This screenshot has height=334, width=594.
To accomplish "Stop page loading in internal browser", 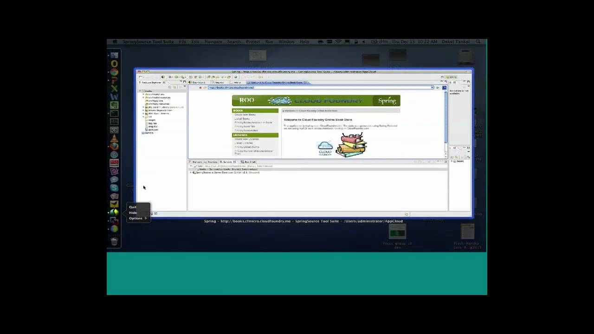I will pyautogui.click(x=200, y=87).
